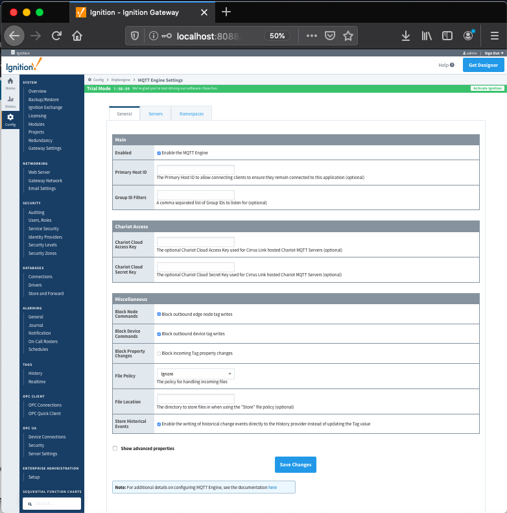Open page actions three-dot menu
Screen dimensions: 507x513
311,35
